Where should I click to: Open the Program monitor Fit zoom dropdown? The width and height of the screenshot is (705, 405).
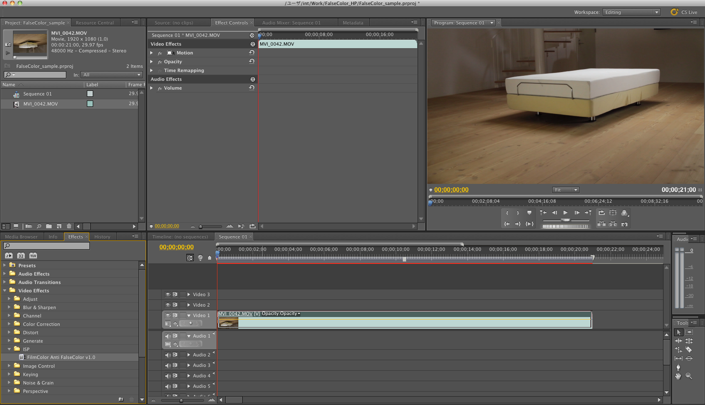566,190
